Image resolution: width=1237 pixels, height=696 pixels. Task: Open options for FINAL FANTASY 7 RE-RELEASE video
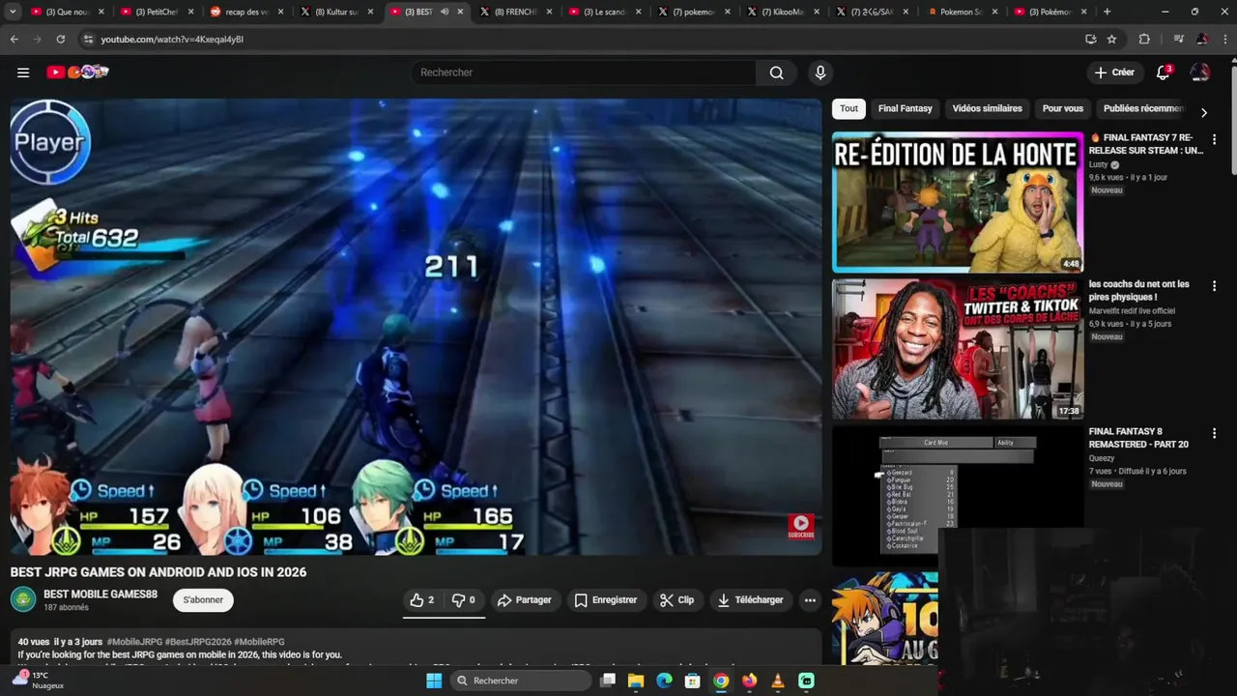pos(1214,139)
